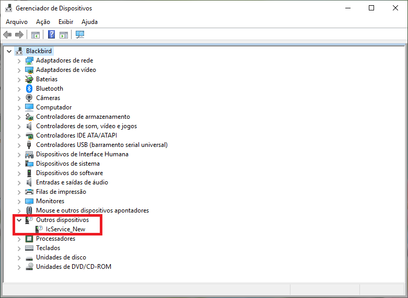Expand the Câmeras category
The width and height of the screenshot is (408, 298).
[x=19, y=98]
